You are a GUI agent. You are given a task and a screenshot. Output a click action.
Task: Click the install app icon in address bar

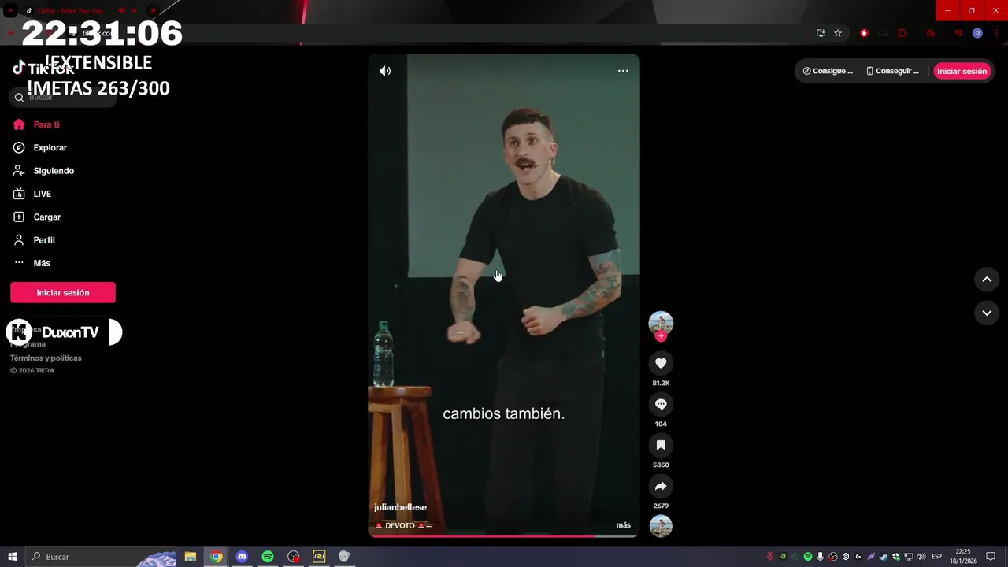click(x=821, y=33)
